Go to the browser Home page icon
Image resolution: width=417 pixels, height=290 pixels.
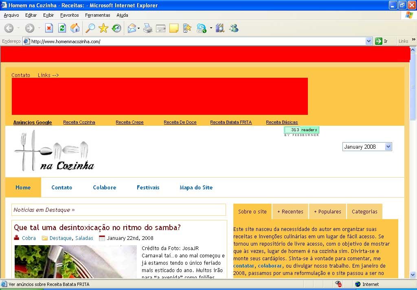coord(75,28)
